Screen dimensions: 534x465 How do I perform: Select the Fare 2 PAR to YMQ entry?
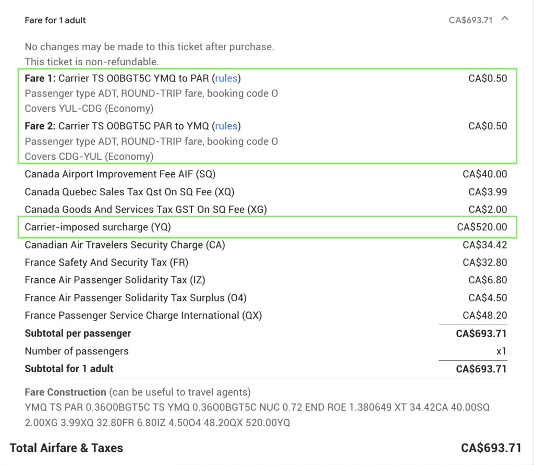[x=130, y=126]
